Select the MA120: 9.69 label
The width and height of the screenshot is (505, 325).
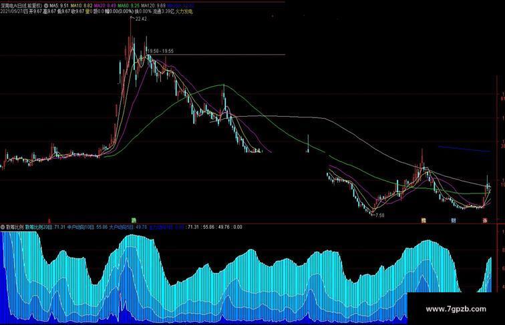pos(154,6)
